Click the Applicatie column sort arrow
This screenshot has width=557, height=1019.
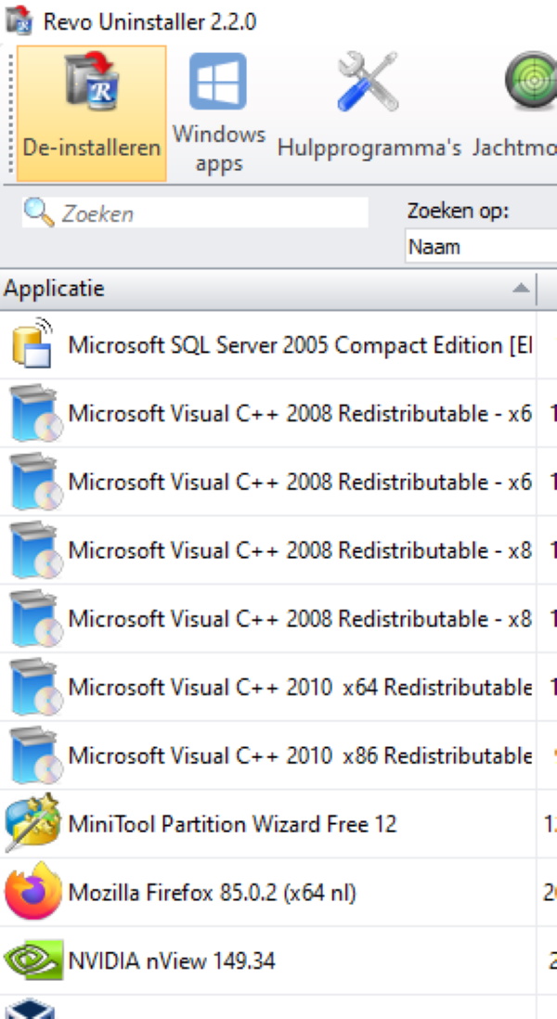click(x=522, y=289)
